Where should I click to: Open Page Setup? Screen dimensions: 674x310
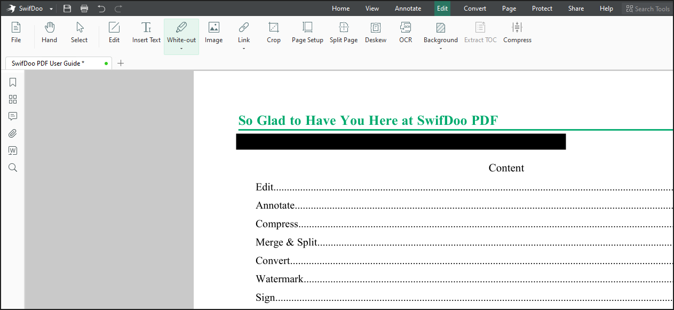click(307, 33)
